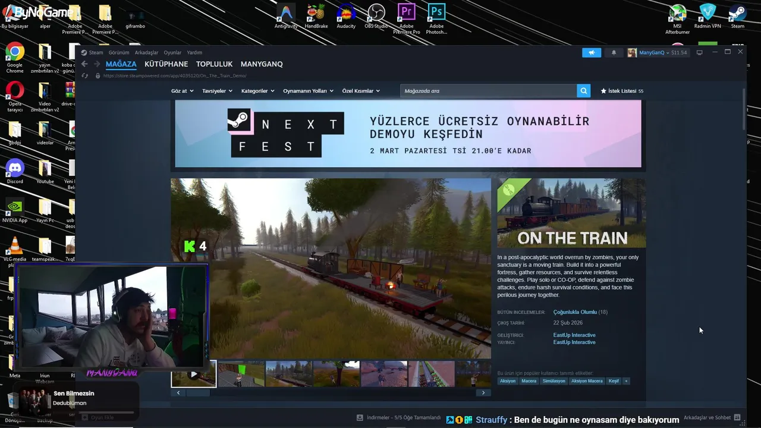Expand the Tavsiyeler dropdown

(217, 91)
